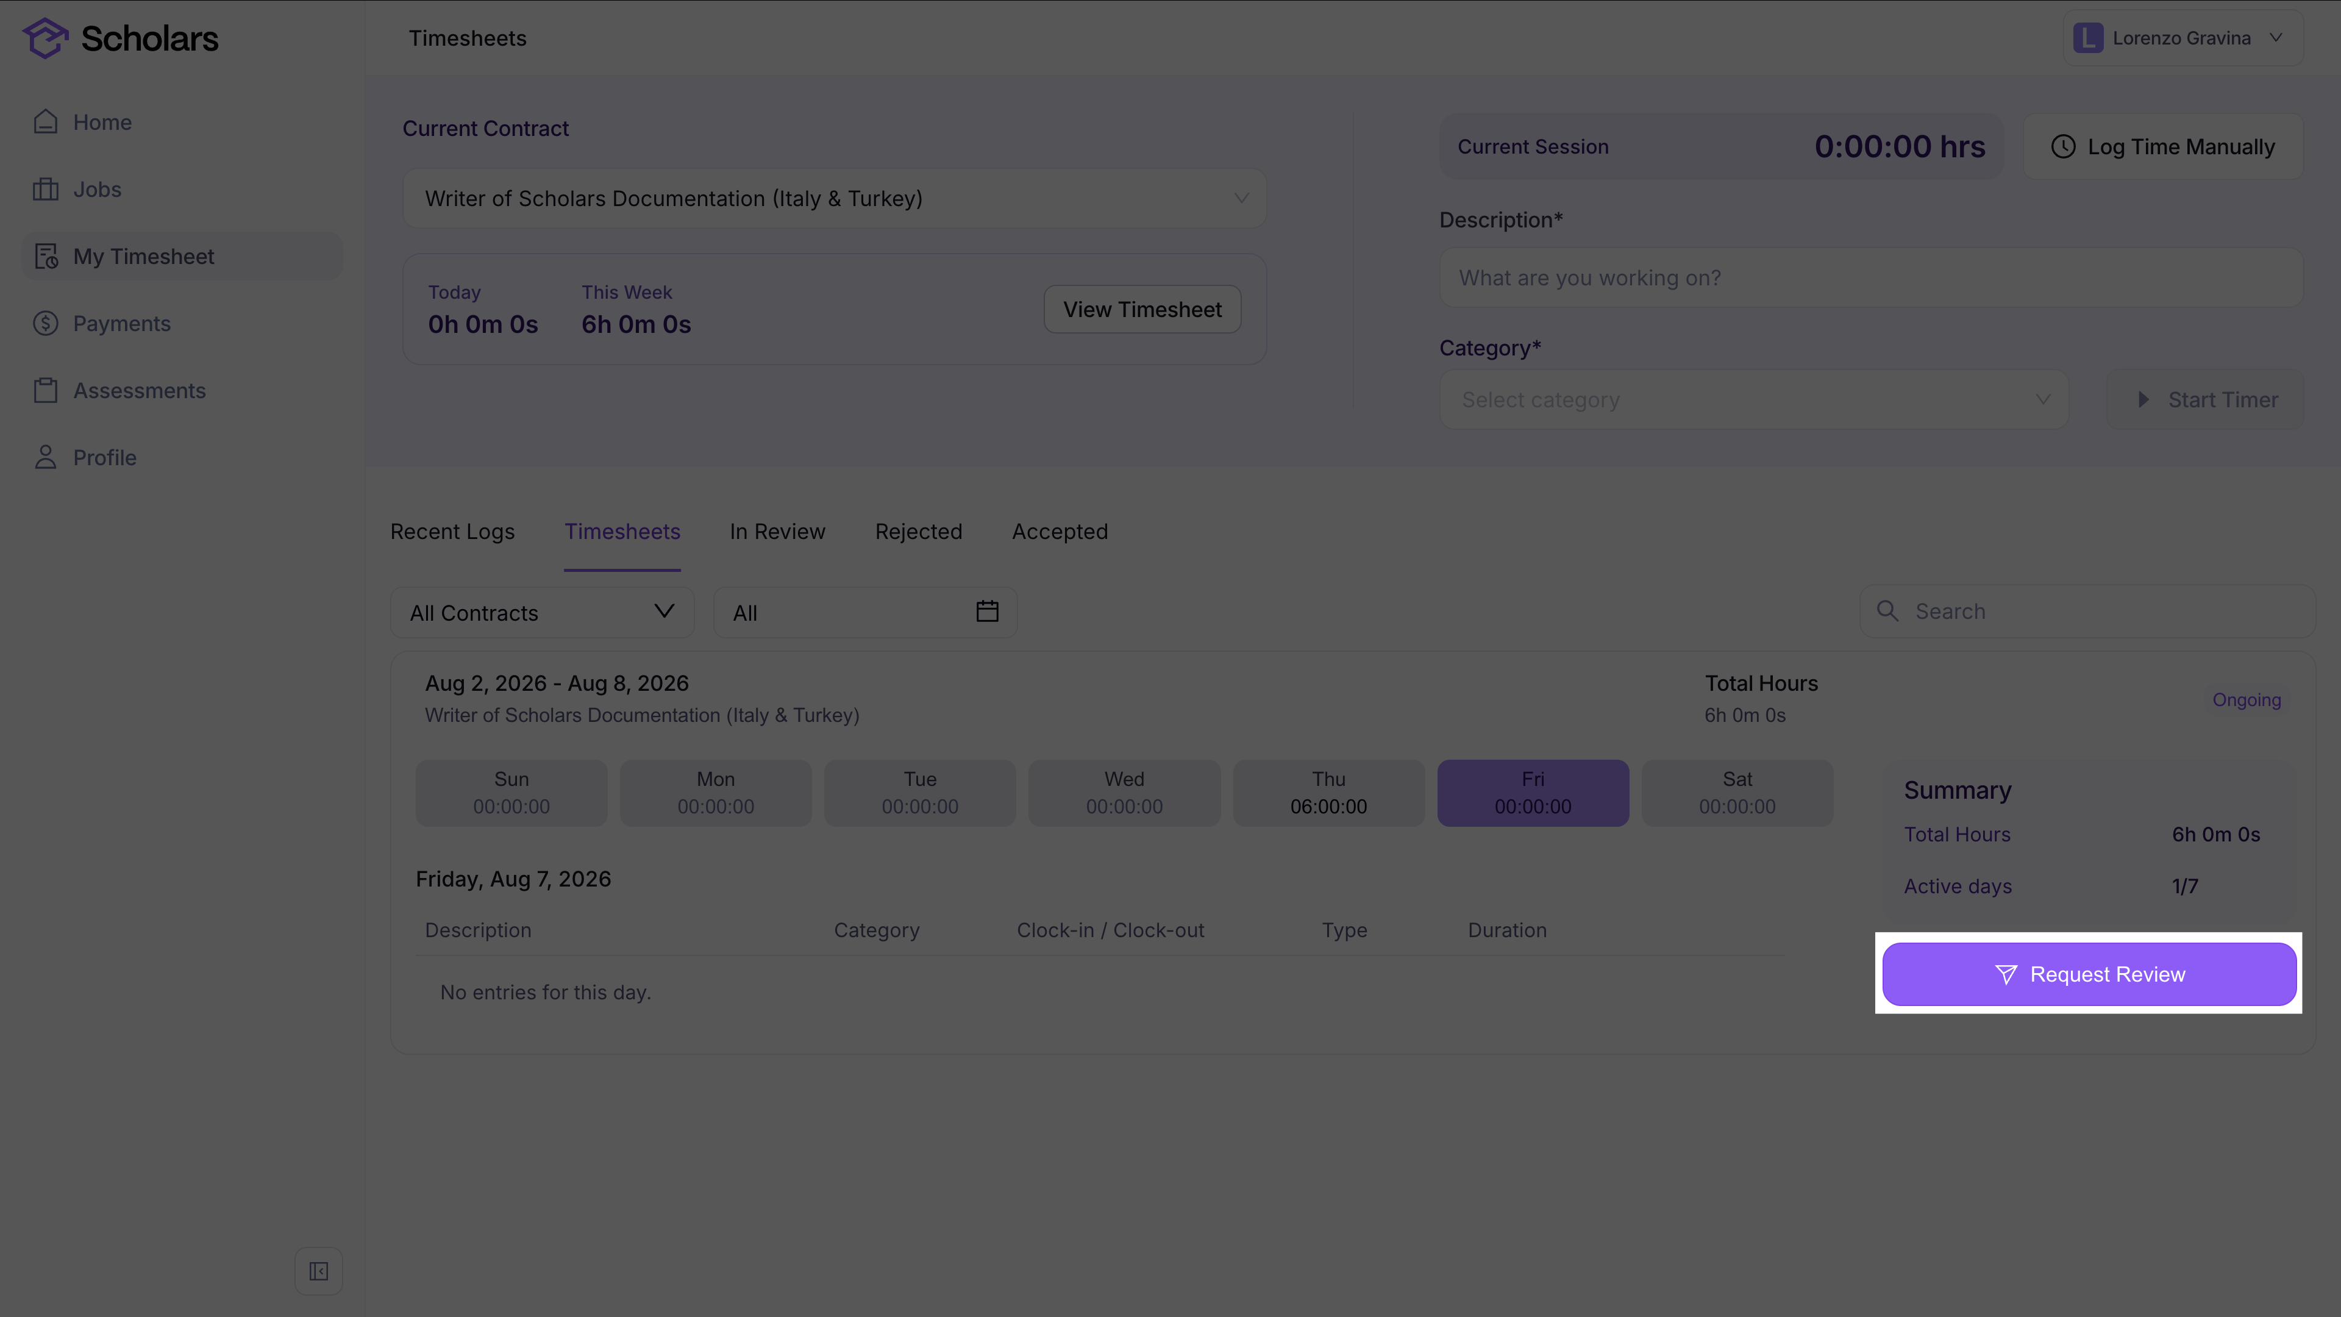Click the Request Review button
Screen dimensions: 2341x1317
point(2089,974)
